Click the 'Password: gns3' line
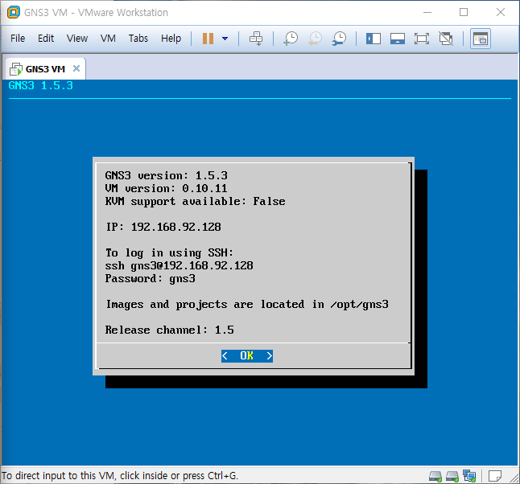 click(x=151, y=279)
